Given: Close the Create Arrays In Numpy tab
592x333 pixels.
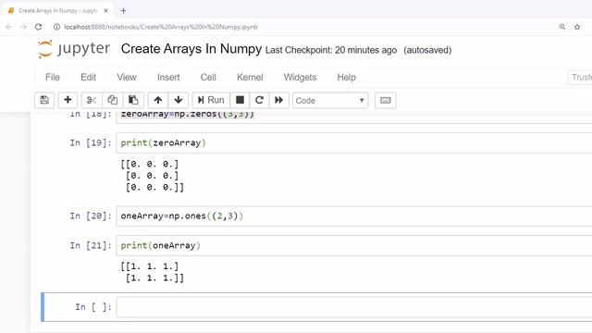Looking at the screenshot, I should (105, 10).
